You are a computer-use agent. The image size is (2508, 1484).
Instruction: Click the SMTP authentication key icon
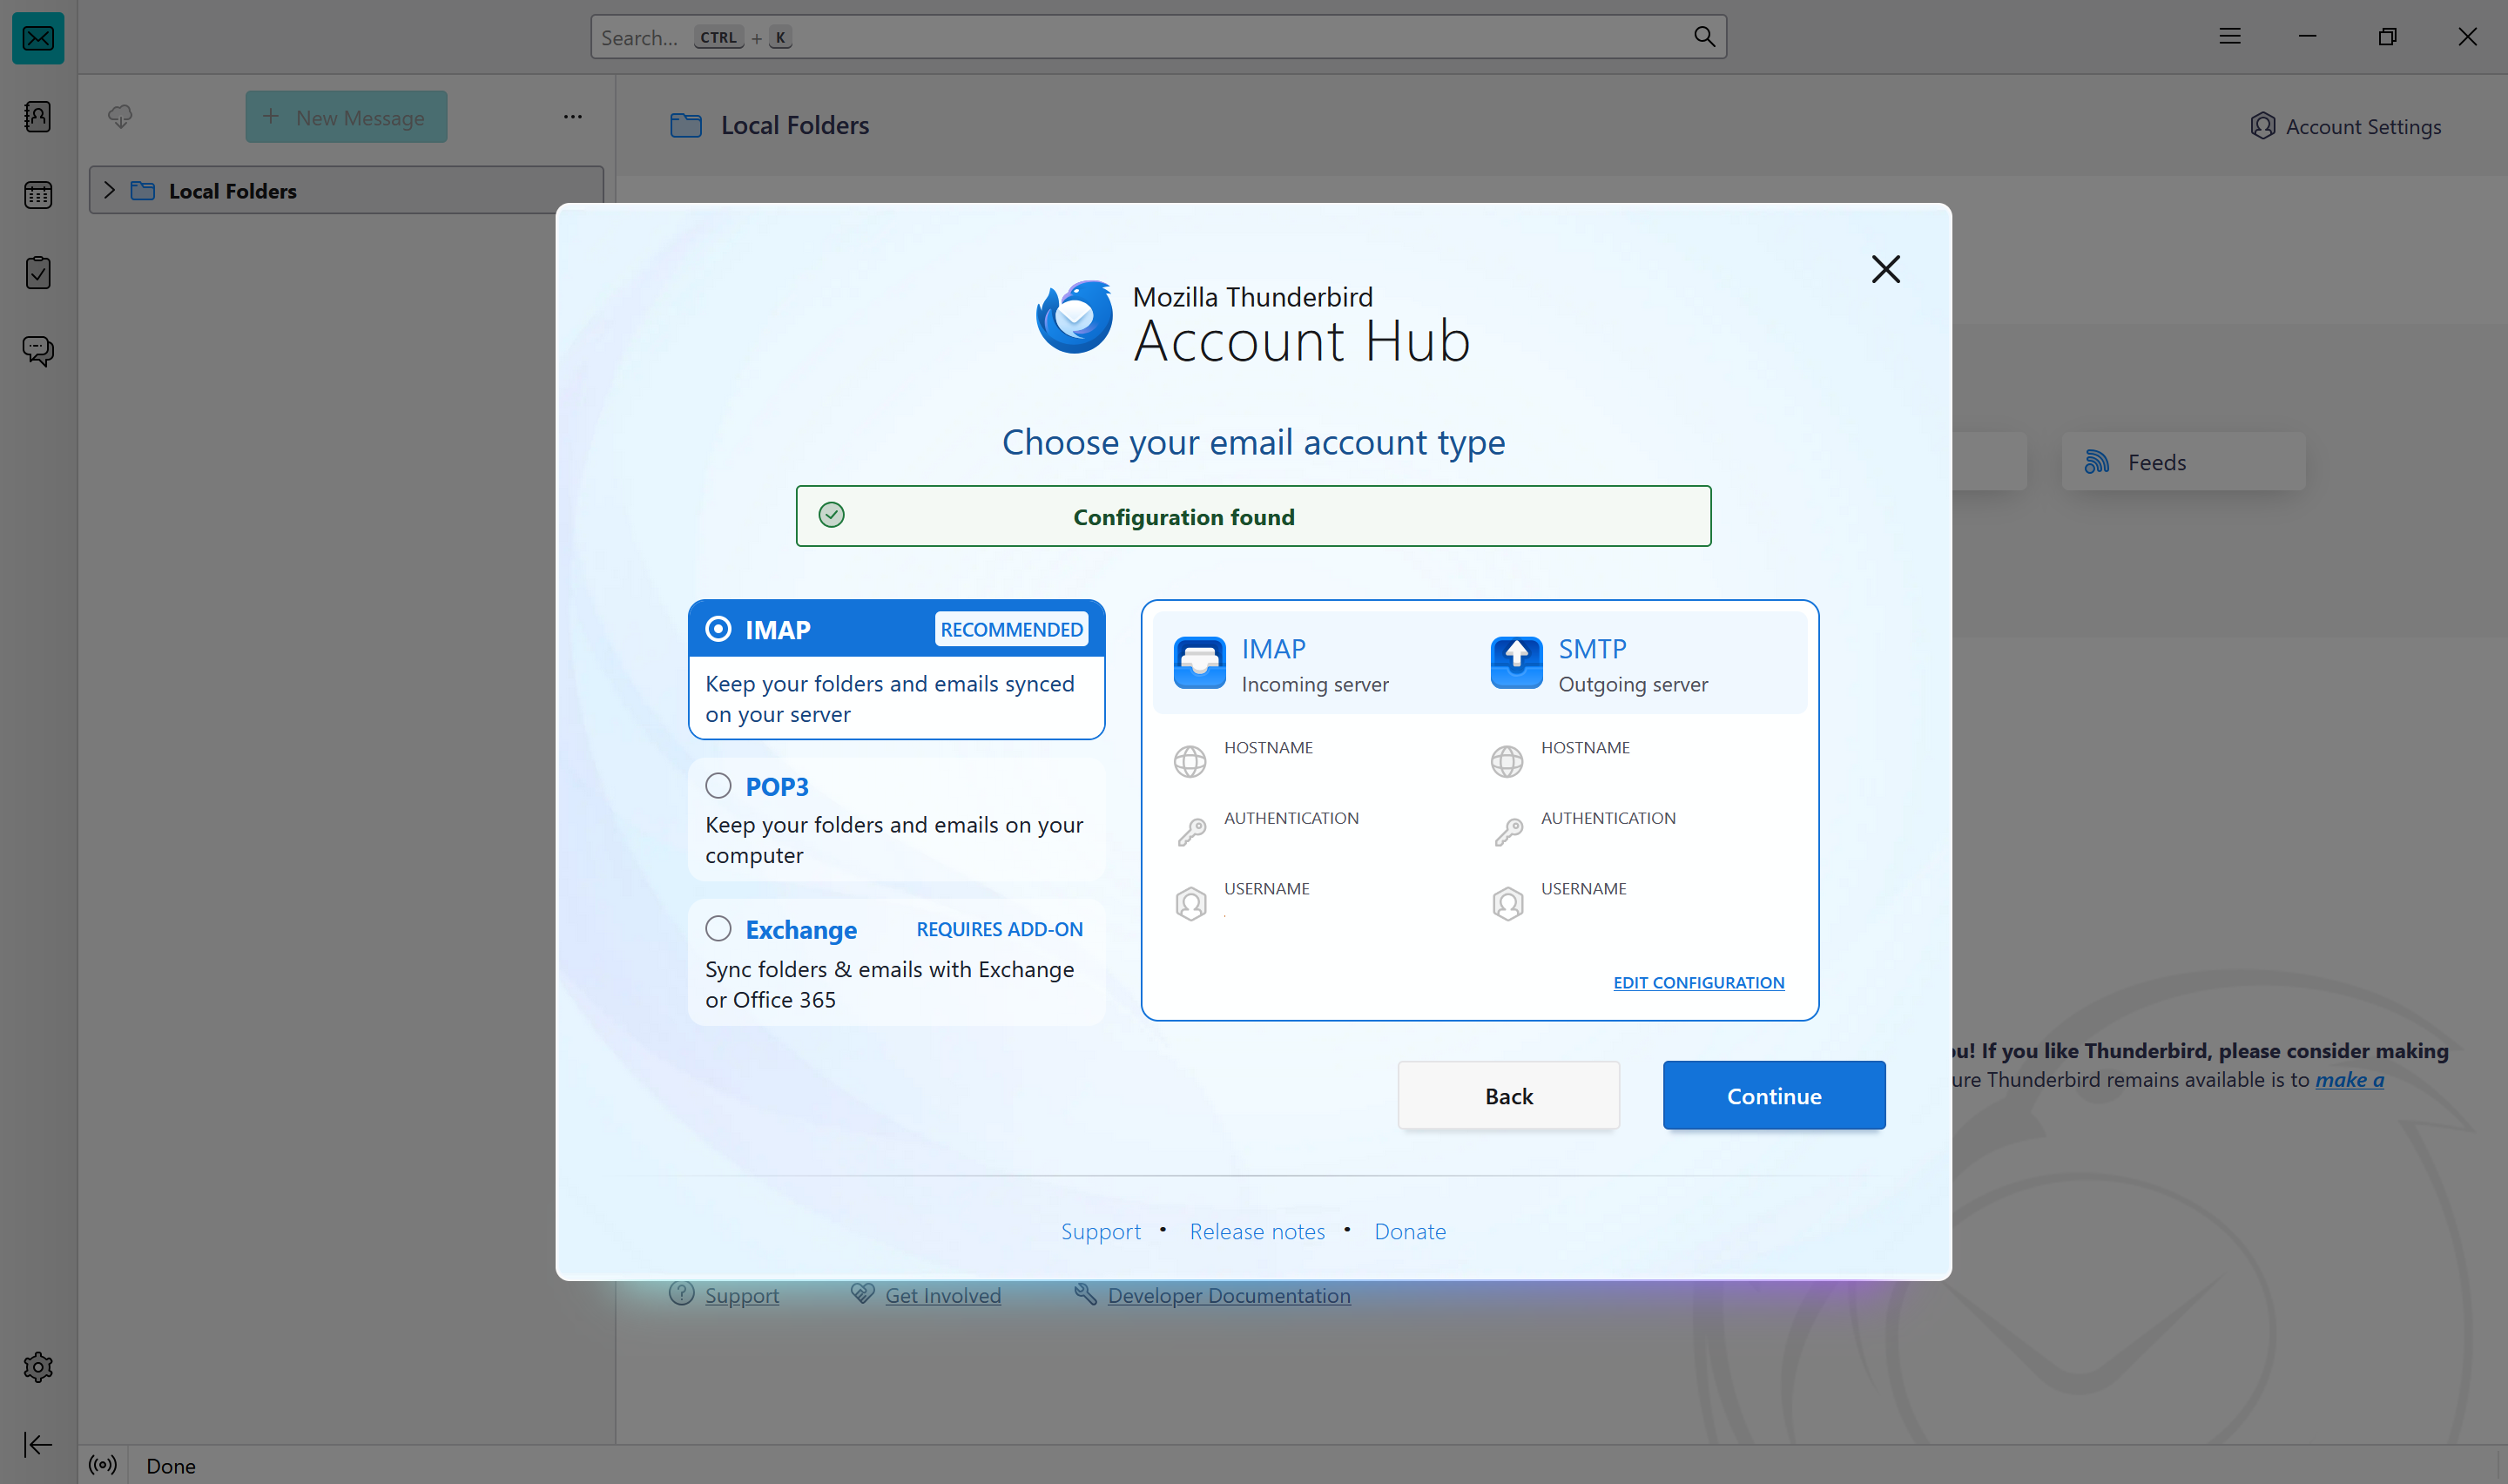(x=1507, y=832)
